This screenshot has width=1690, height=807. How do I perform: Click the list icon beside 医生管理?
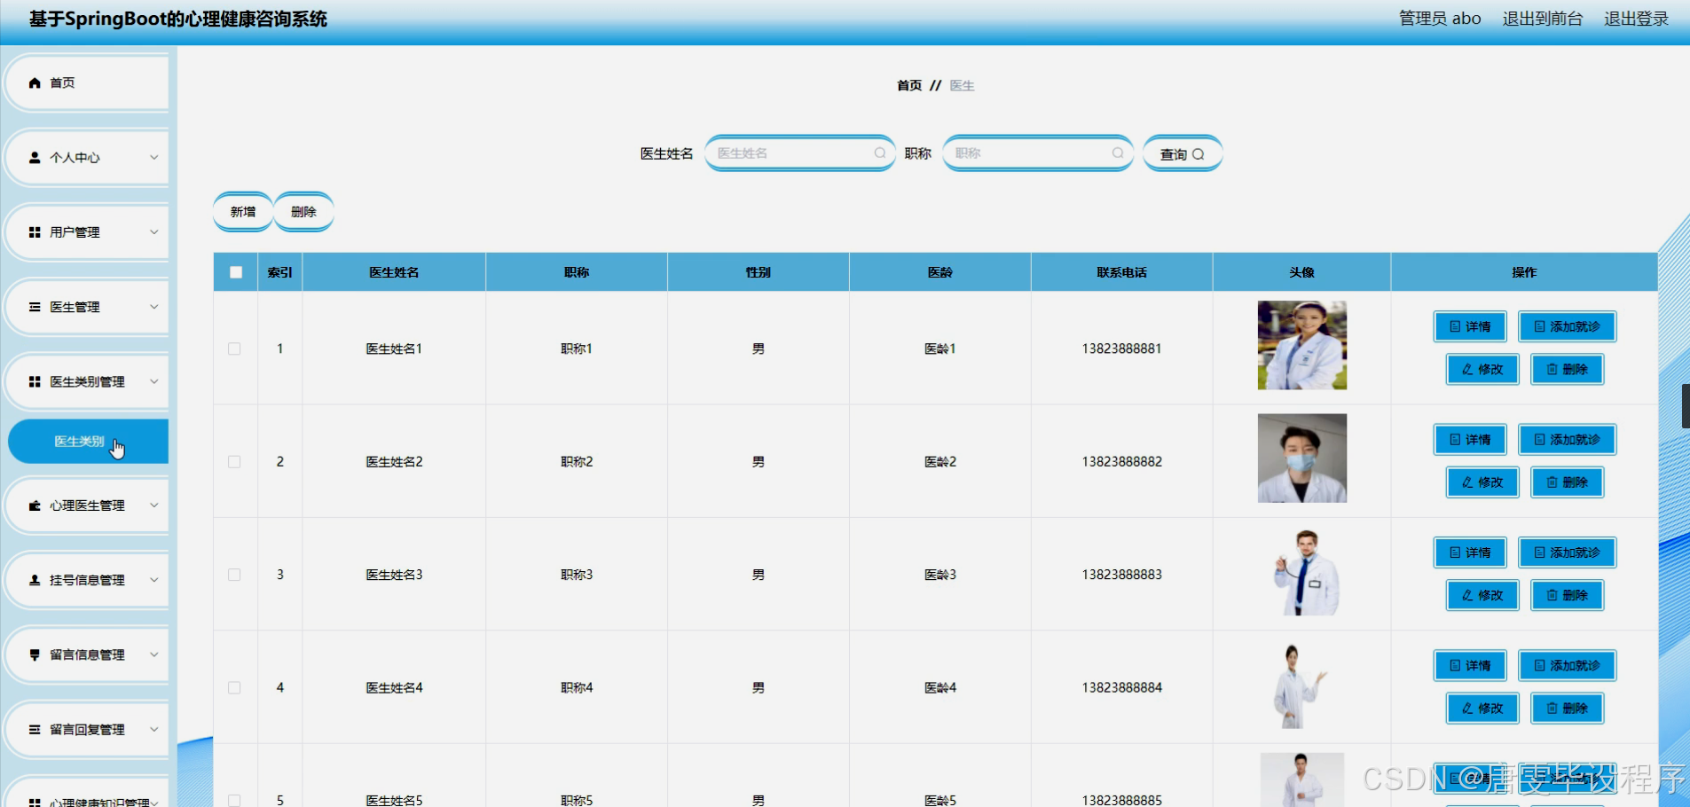pyautogui.click(x=35, y=307)
